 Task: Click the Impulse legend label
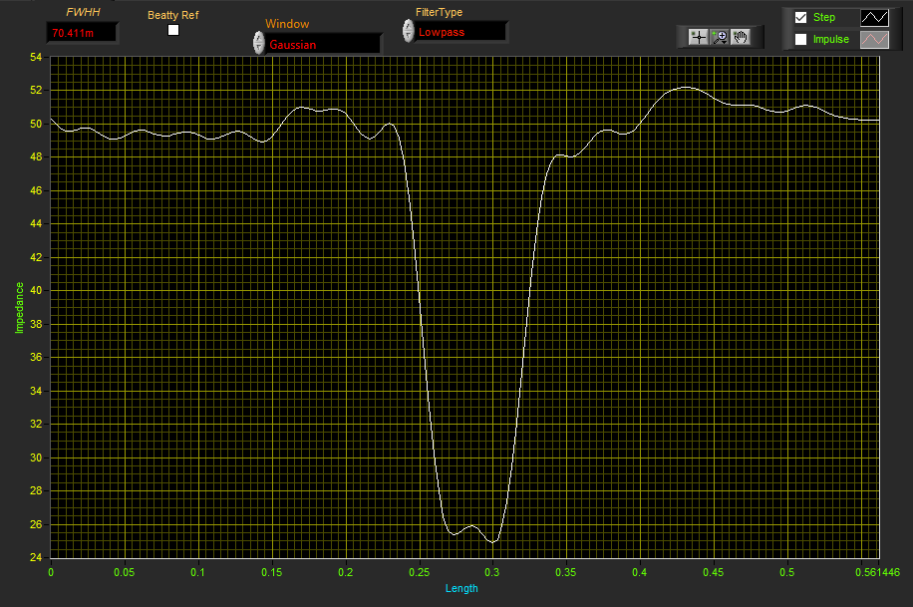coord(831,40)
